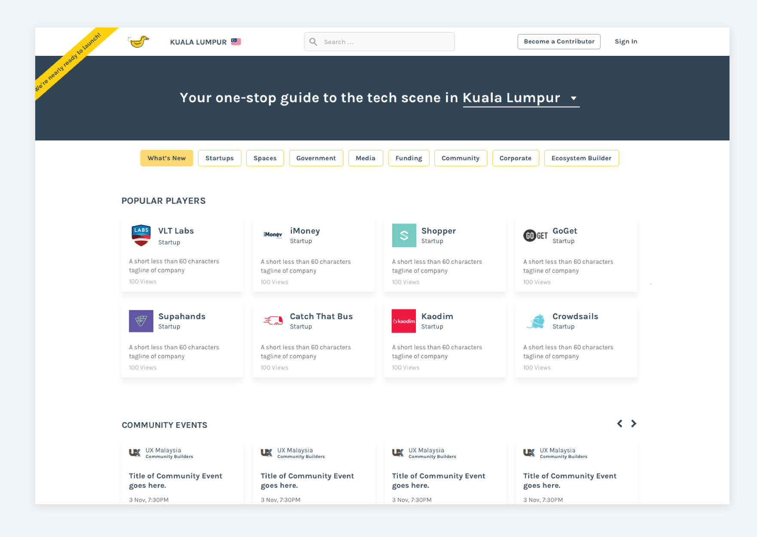This screenshot has width=757, height=537.
Task: Click the 100 Views text under VLT Labs
Action: point(143,282)
